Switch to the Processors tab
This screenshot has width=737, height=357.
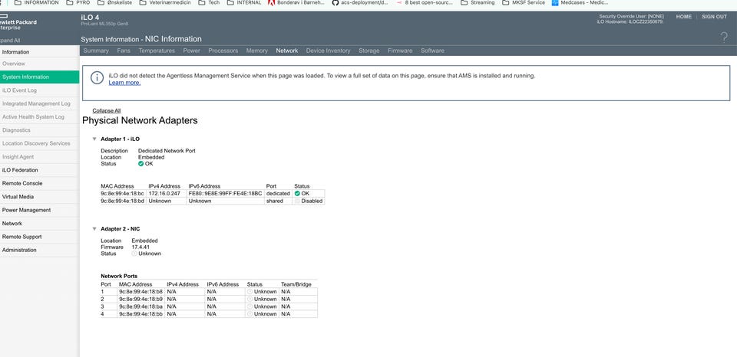pyautogui.click(x=223, y=51)
